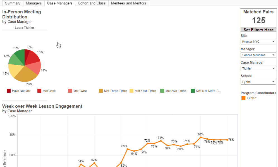Viewport: 278px width, 167px height.
Task: Click the Set Filters Here header
Action: click(258, 30)
